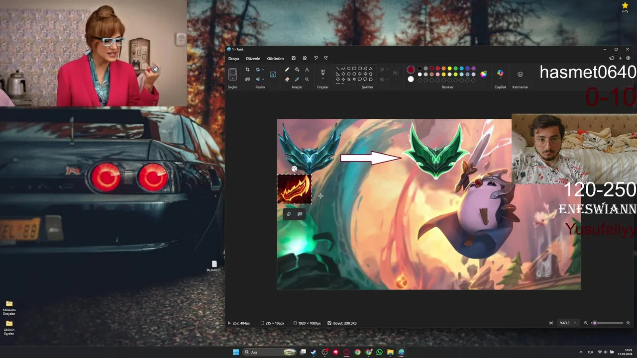Image resolution: width=637 pixels, height=358 pixels.
Task: Open the Albümin Eşyaları desktop folder
Action: click(x=9, y=328)
